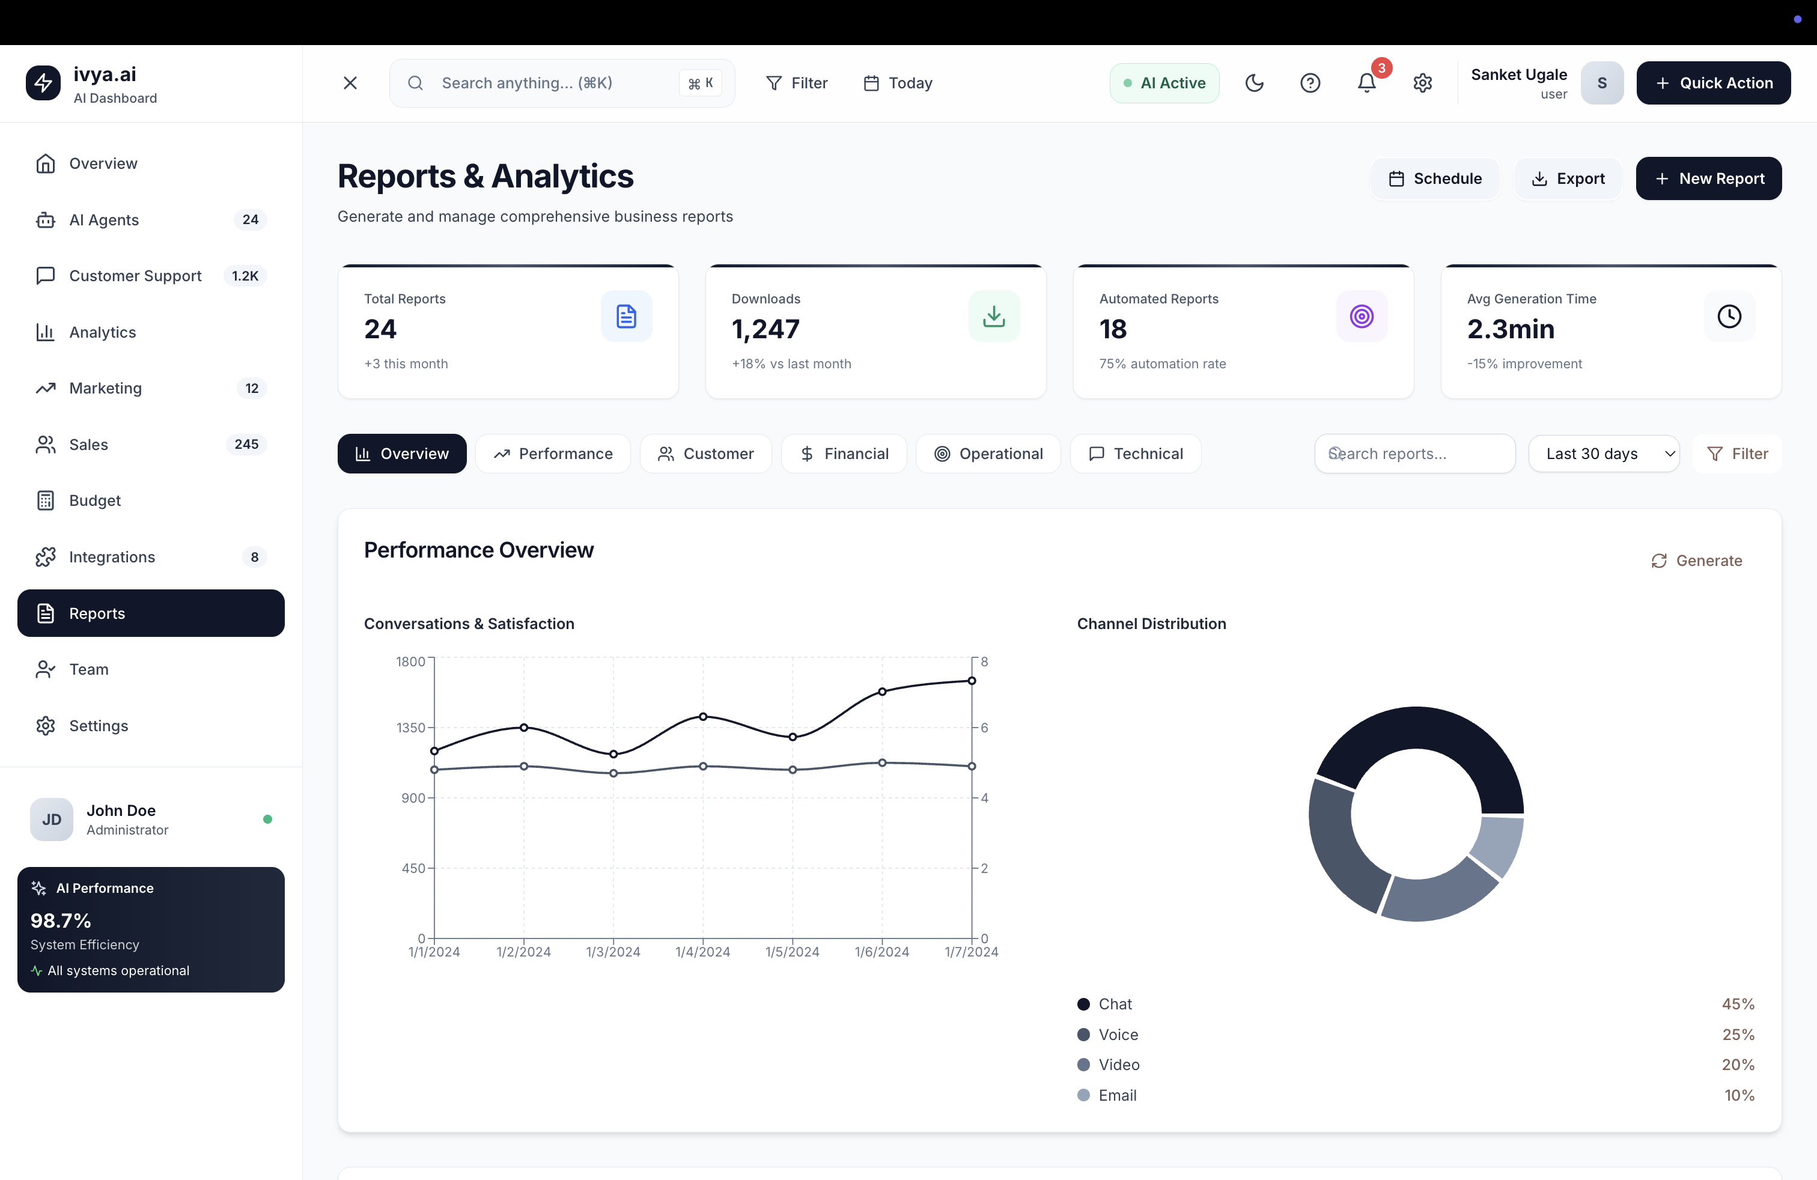Open the Last 30 days dropdown
1817x1180 pixels.
tap(1603, 454)
